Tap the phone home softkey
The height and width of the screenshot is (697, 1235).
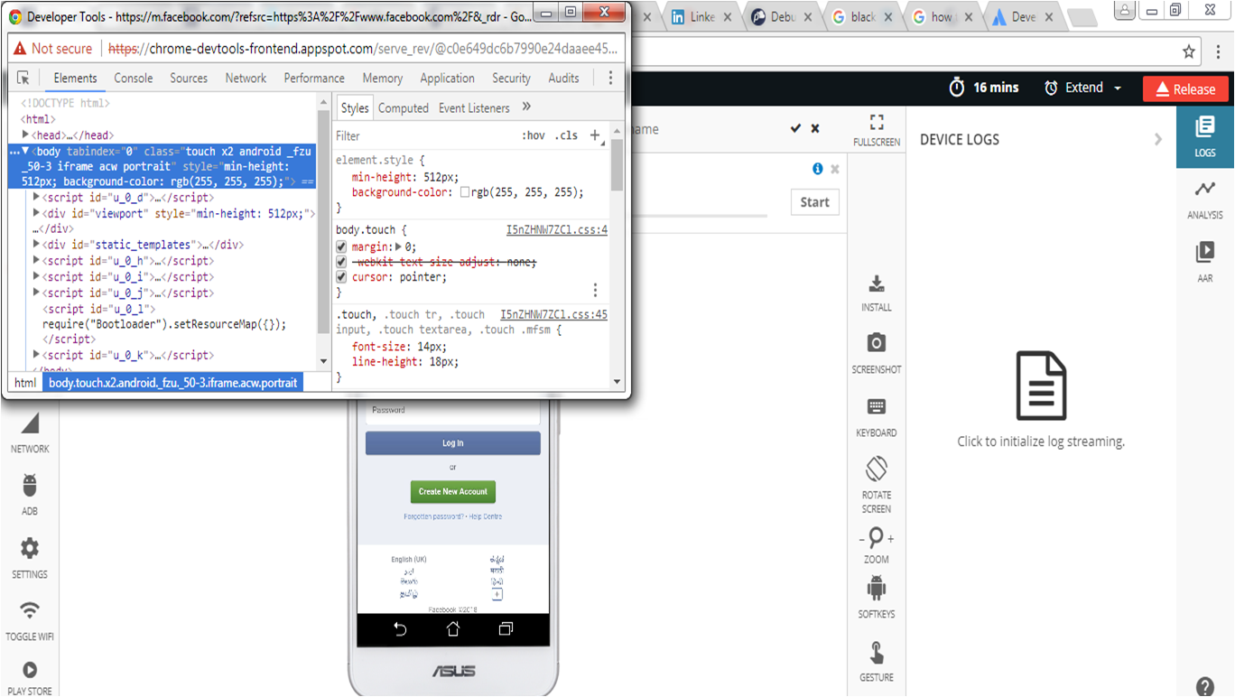pyautogui.click(x=453, y=629)
